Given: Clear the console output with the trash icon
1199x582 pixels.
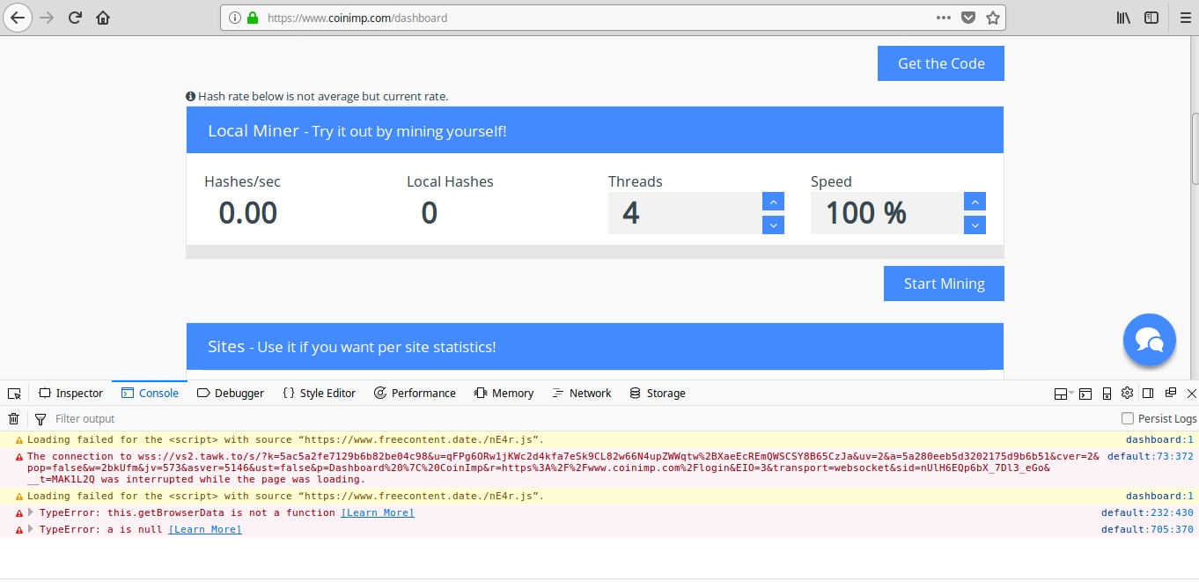Looking at the screenshot, I should (14, 419).
